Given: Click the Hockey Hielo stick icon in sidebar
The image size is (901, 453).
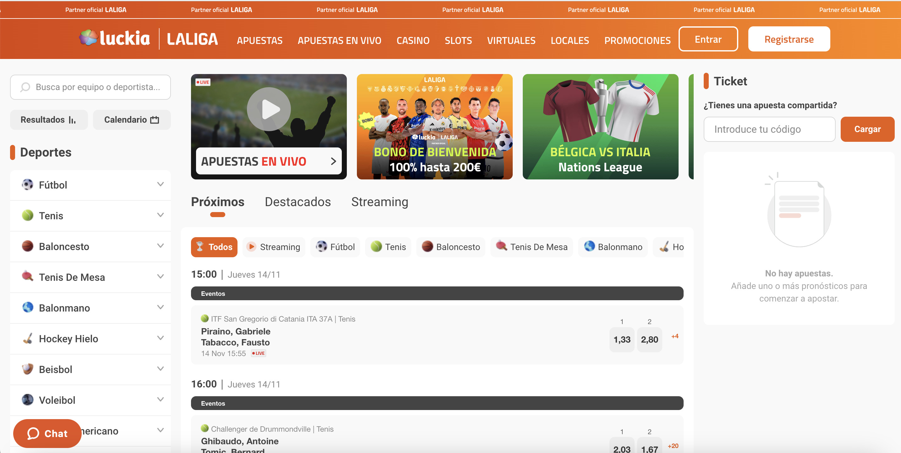Looking at the screenshot, I should (28, 338).
